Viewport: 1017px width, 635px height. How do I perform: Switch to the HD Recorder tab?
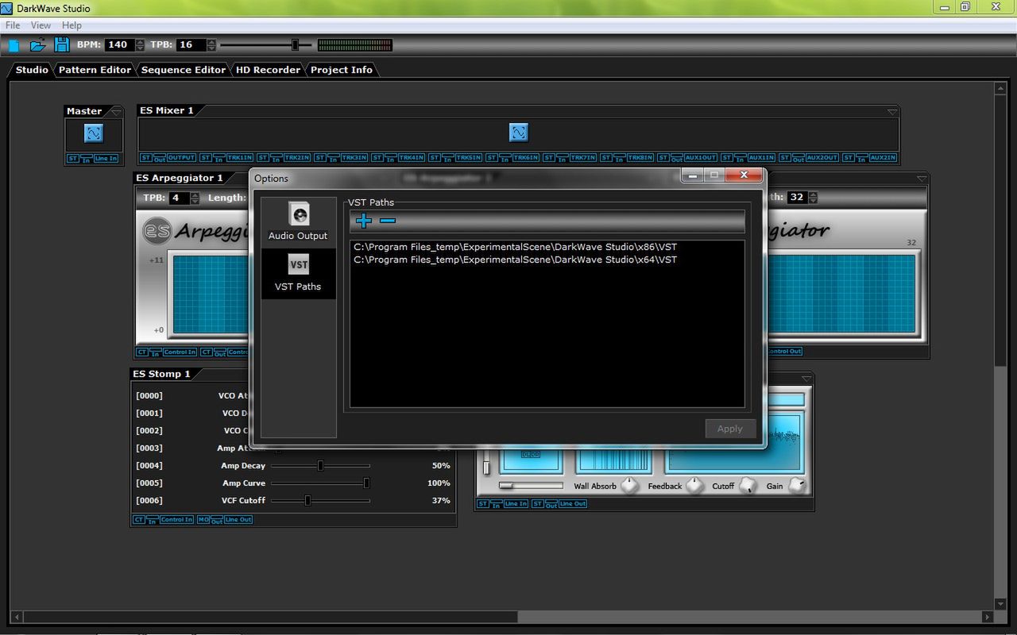click(x=268, y=70)
